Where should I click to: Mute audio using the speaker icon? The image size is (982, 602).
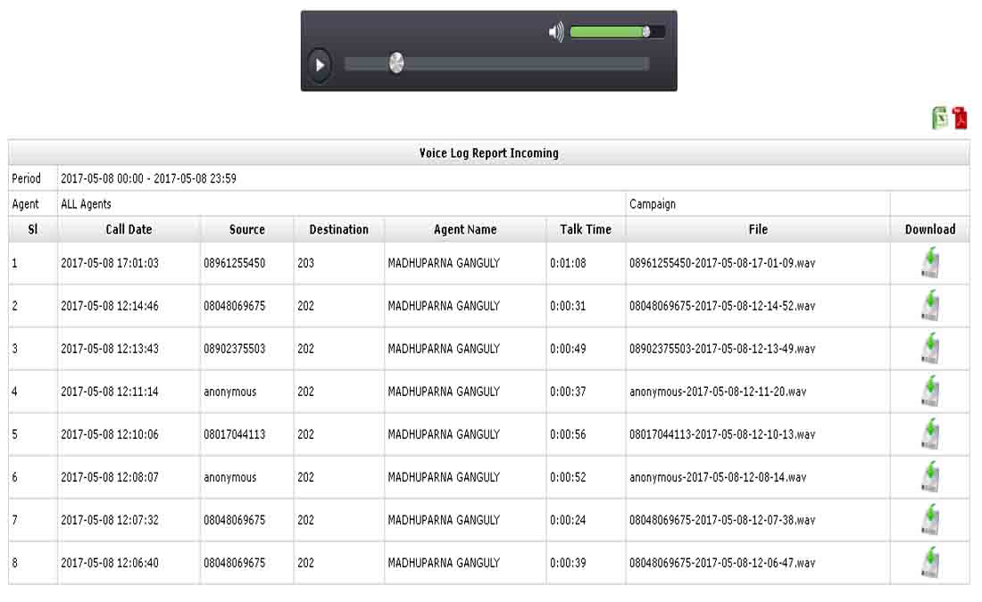(x=553, y=29)
